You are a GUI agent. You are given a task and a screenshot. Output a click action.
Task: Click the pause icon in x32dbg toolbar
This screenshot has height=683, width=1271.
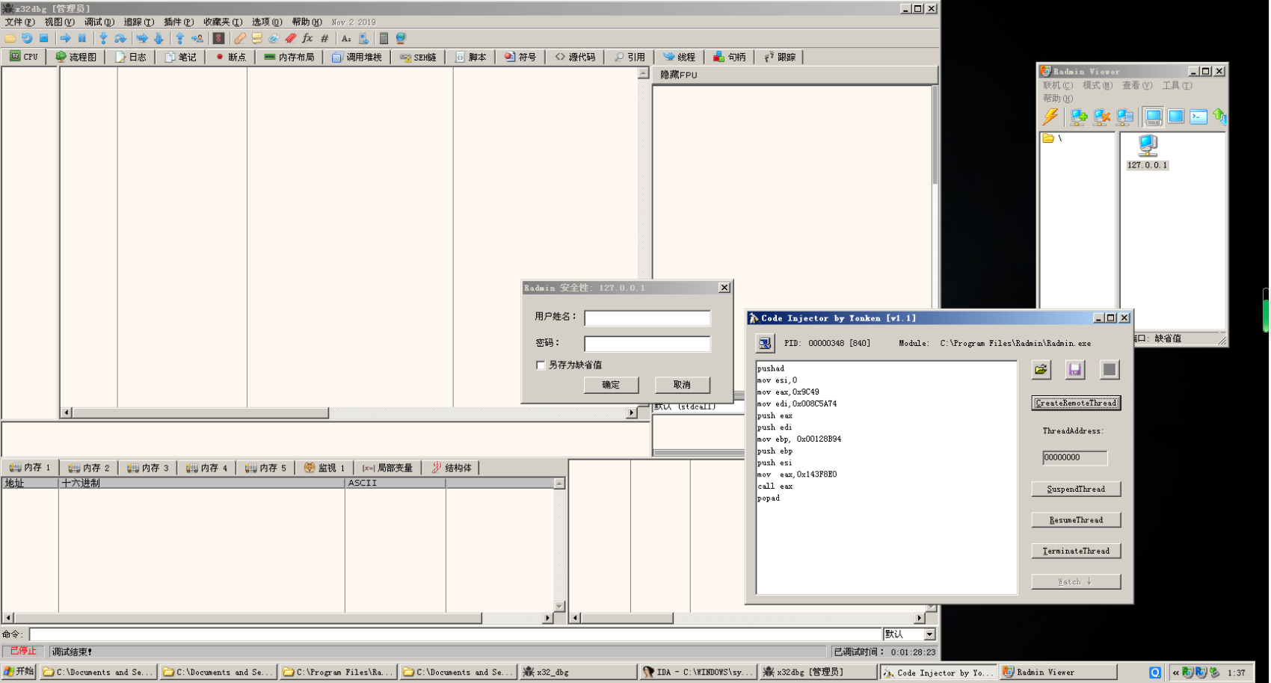[x=82, y=38]
